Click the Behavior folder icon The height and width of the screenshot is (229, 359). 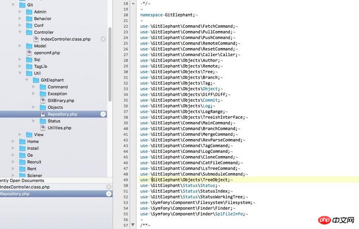pyautogui.click(x=29, y=18)
